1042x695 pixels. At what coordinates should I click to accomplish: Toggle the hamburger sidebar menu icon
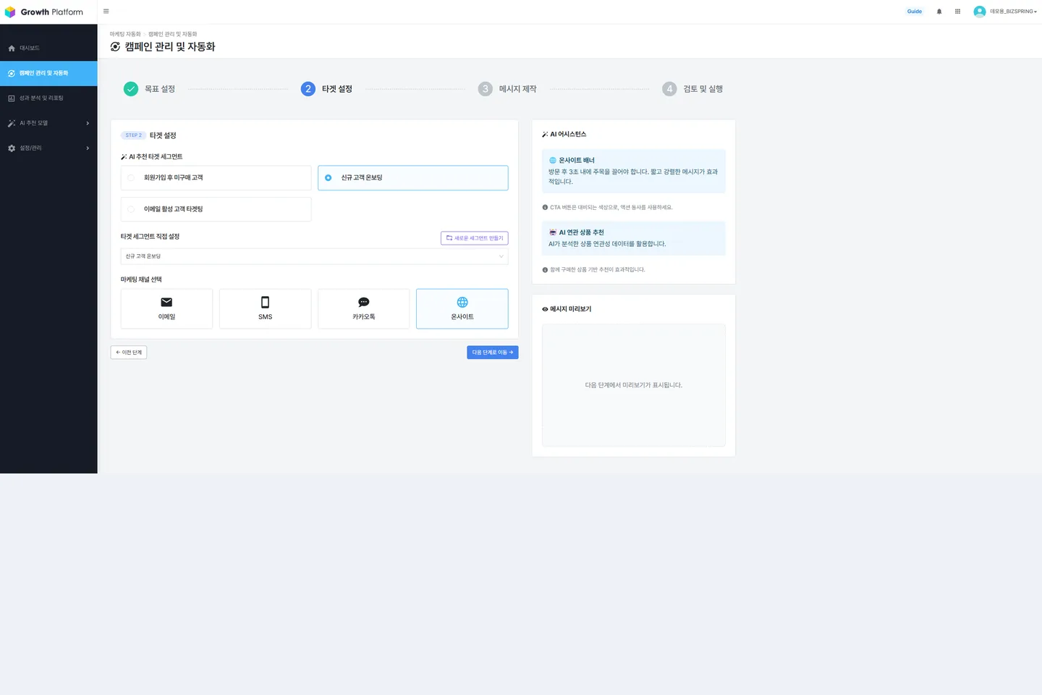tap(106, 12)
